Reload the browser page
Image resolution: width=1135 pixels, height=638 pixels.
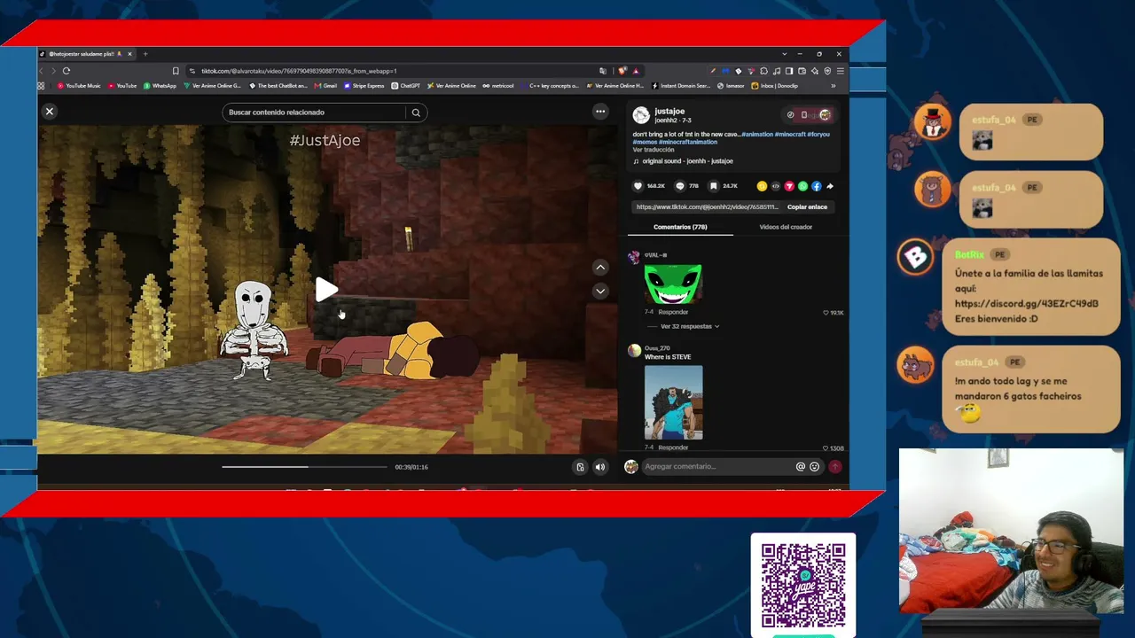click(67, 71)
